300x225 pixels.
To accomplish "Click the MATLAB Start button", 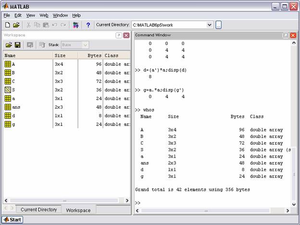I will tap(12, 220).
